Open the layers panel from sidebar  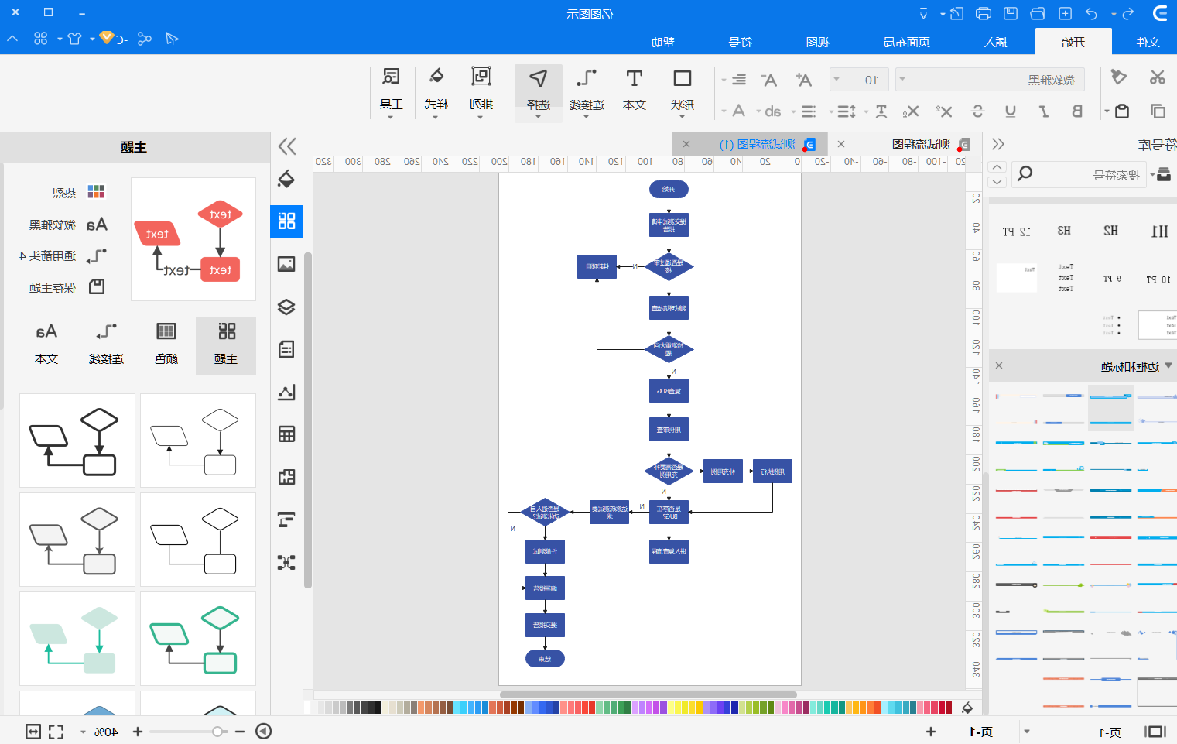[286, 307]
